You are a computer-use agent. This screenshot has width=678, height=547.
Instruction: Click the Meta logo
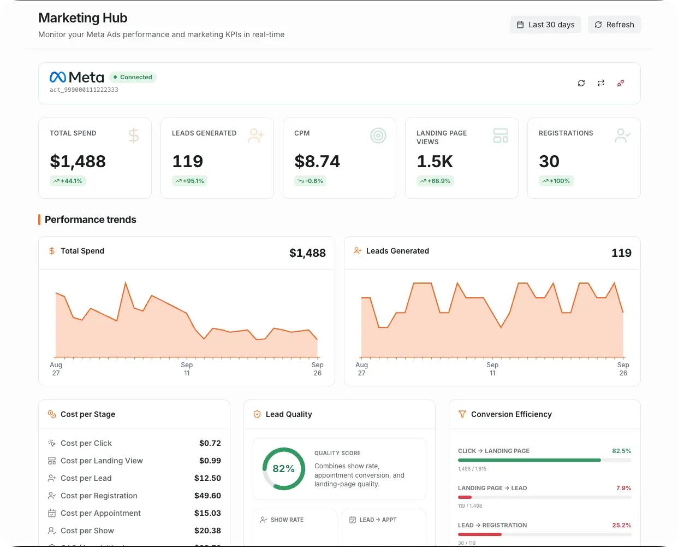coord(76,77)
